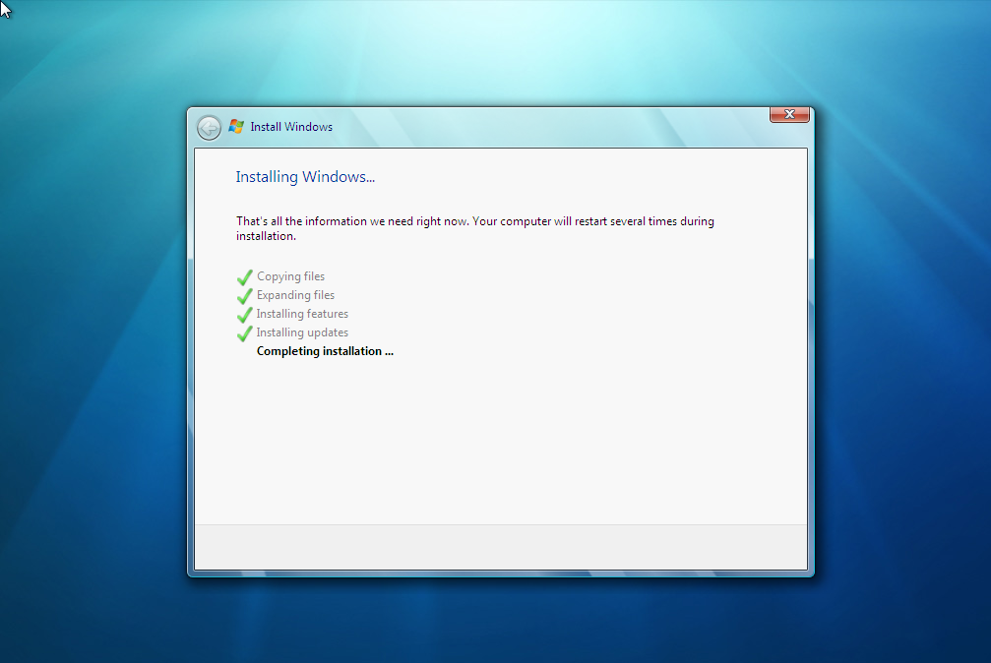991x663 pixels.
Task: Click the "Installing Windows..." heading
Action: point(305,177)
